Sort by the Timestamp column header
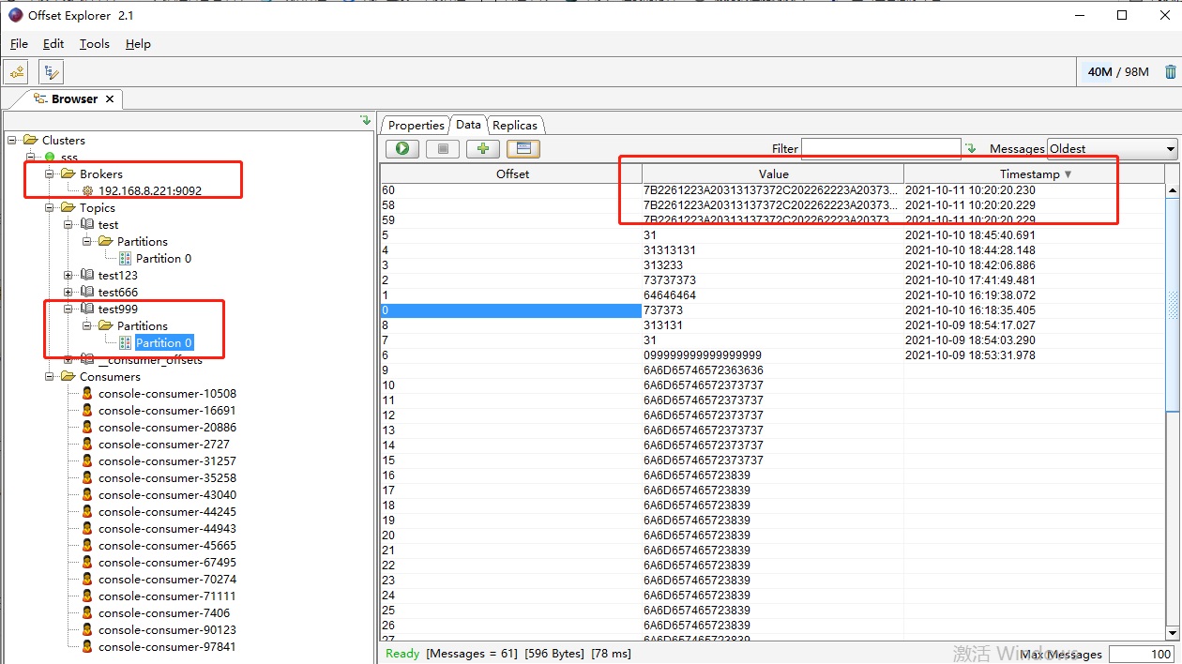 tap(1035, 174)
